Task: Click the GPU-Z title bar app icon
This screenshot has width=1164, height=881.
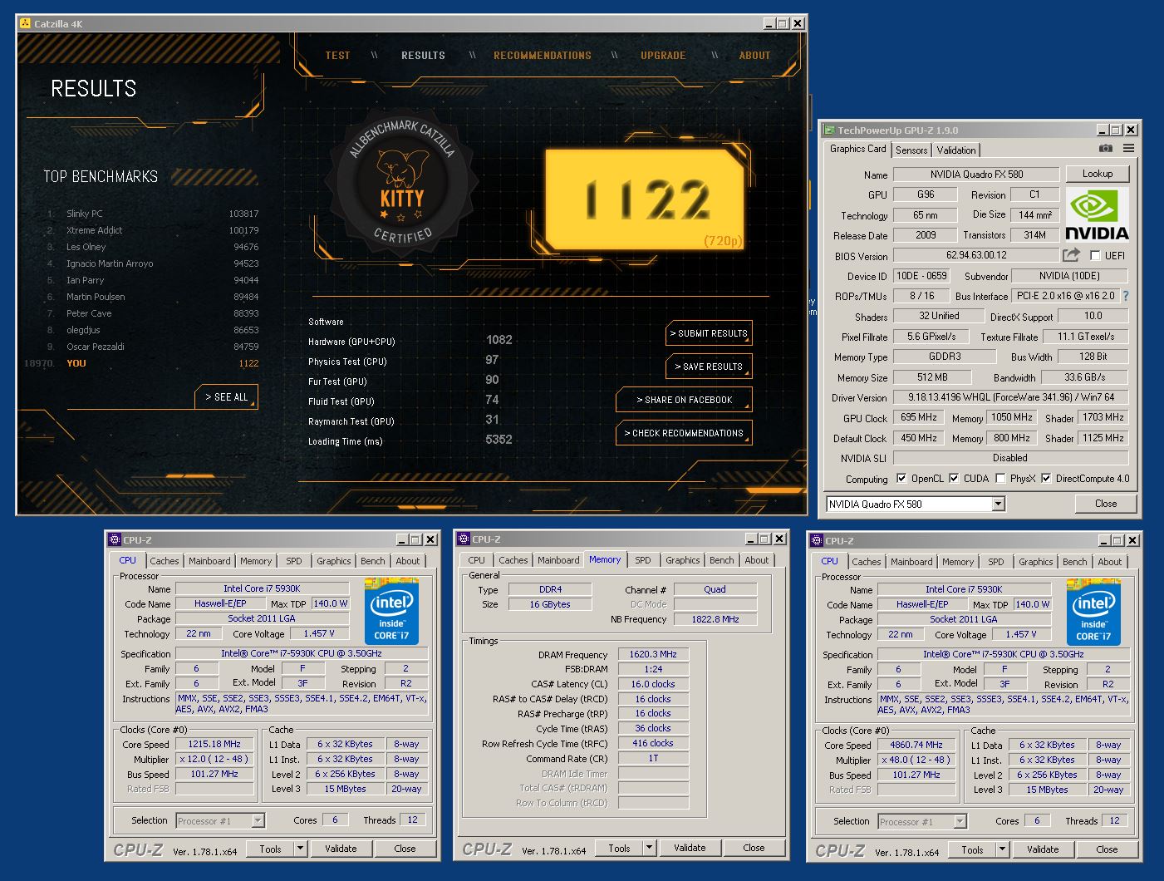Action: pyautogui.click(x=828, y=130)
